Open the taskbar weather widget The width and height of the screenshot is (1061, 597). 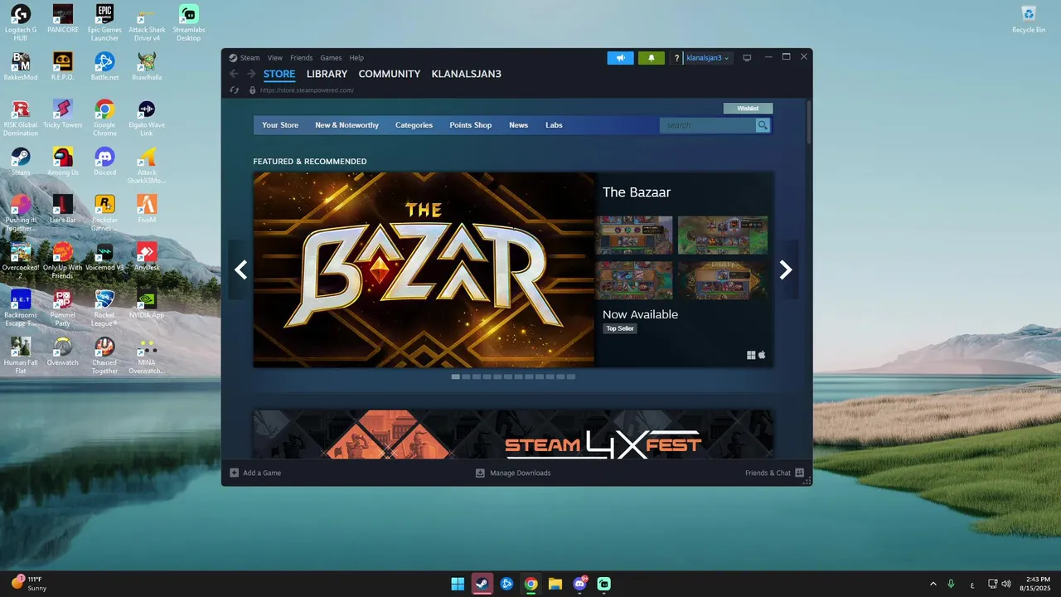[30, 584]
